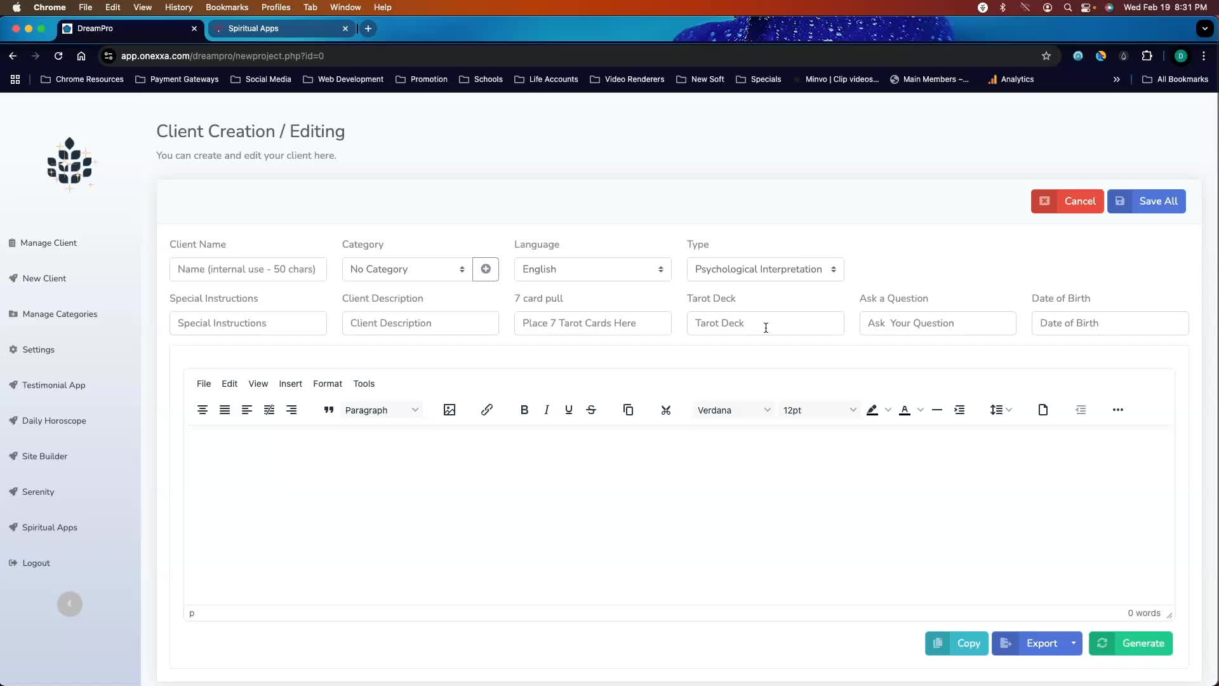Click the Save All button

1147,201
